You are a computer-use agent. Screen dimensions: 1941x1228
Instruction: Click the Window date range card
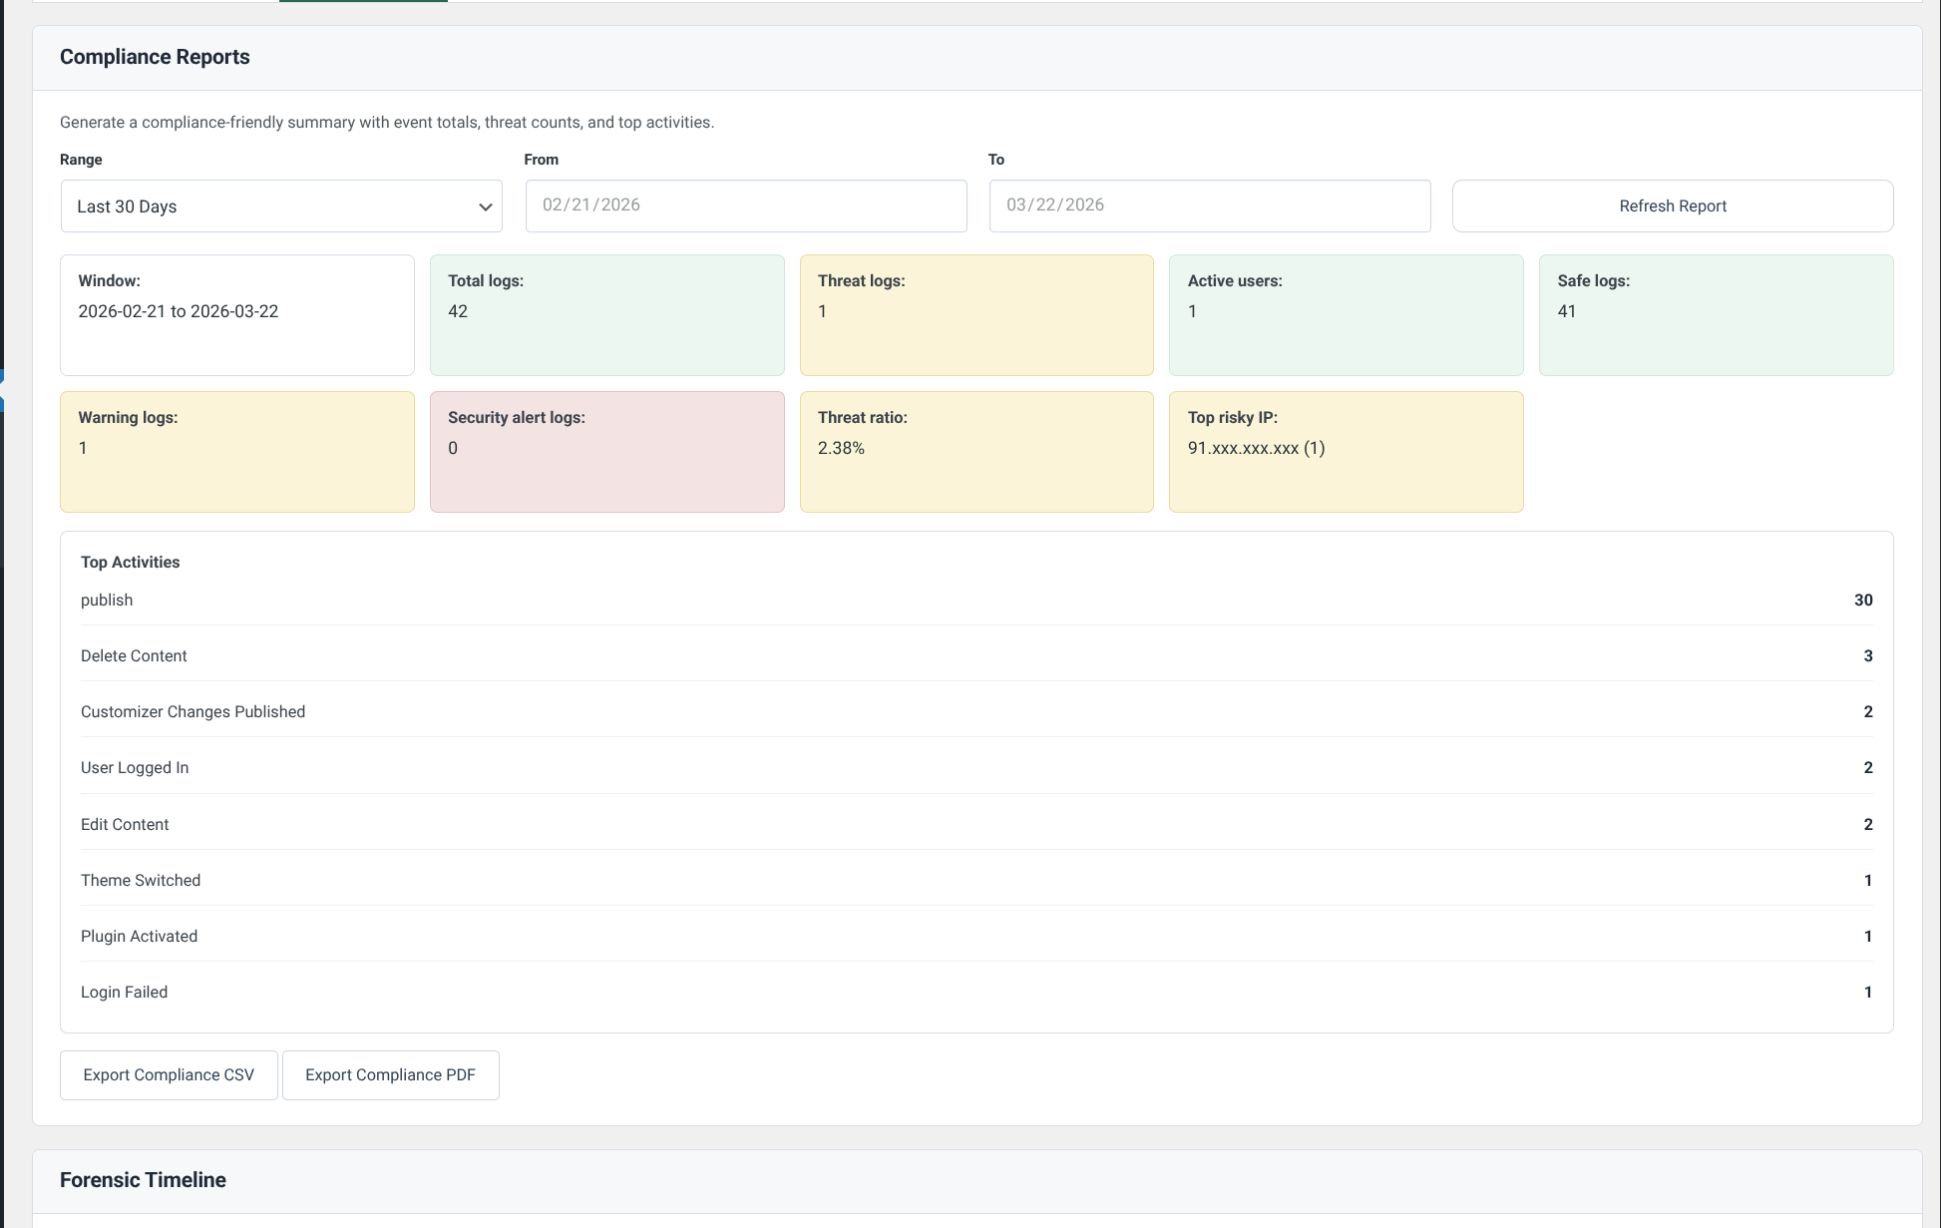[x=236, y=314]
